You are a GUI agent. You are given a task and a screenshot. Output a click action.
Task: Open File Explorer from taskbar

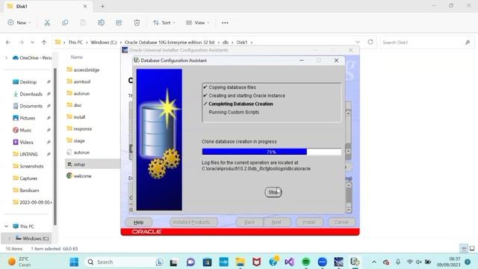point(240,262)
